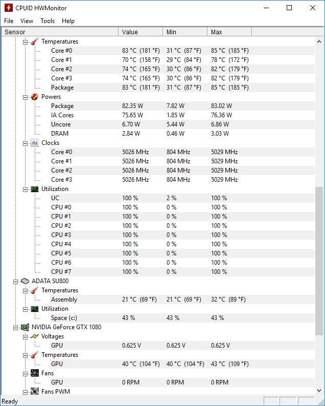
Task: Collapse the Powers tree node
Action: click(25, 97)
